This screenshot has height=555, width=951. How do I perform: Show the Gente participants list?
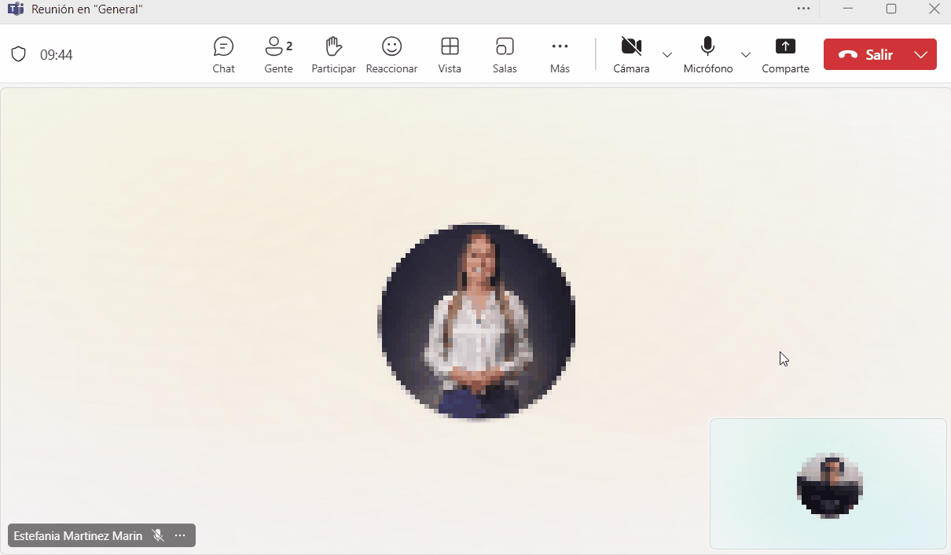click(278, 54)
